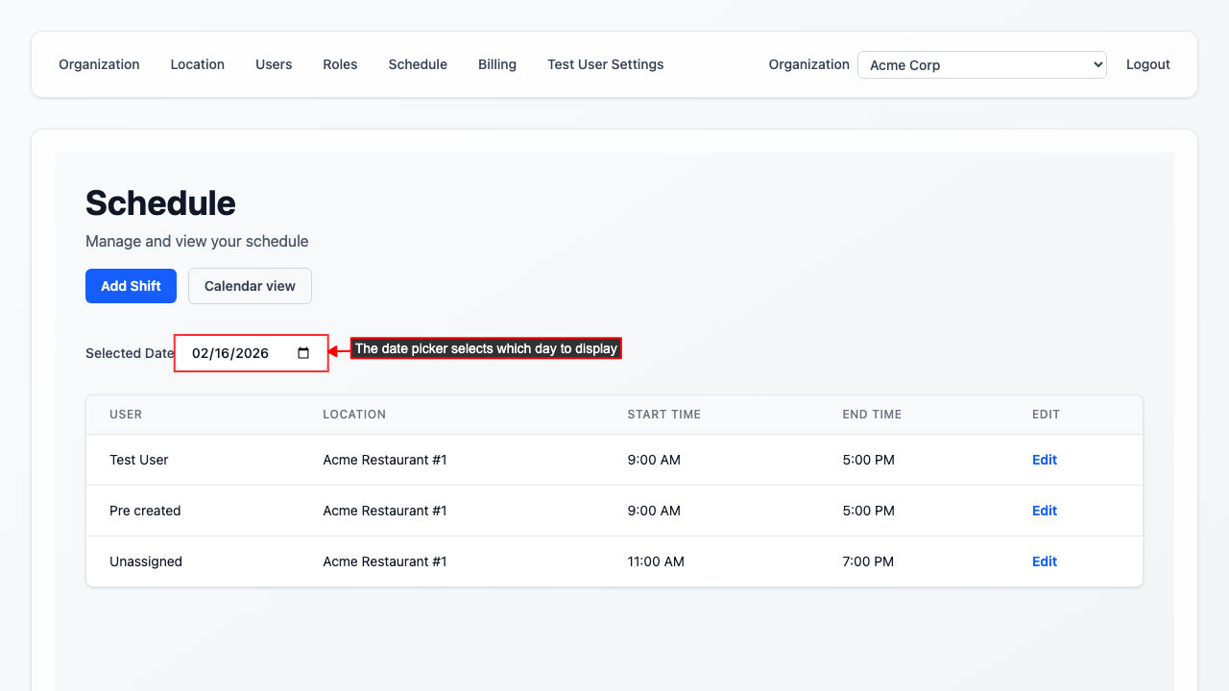The width and height of the screenshot is (1229, 691).
Task: Select the Schedule nav item
Action: [x=418, y=64]
